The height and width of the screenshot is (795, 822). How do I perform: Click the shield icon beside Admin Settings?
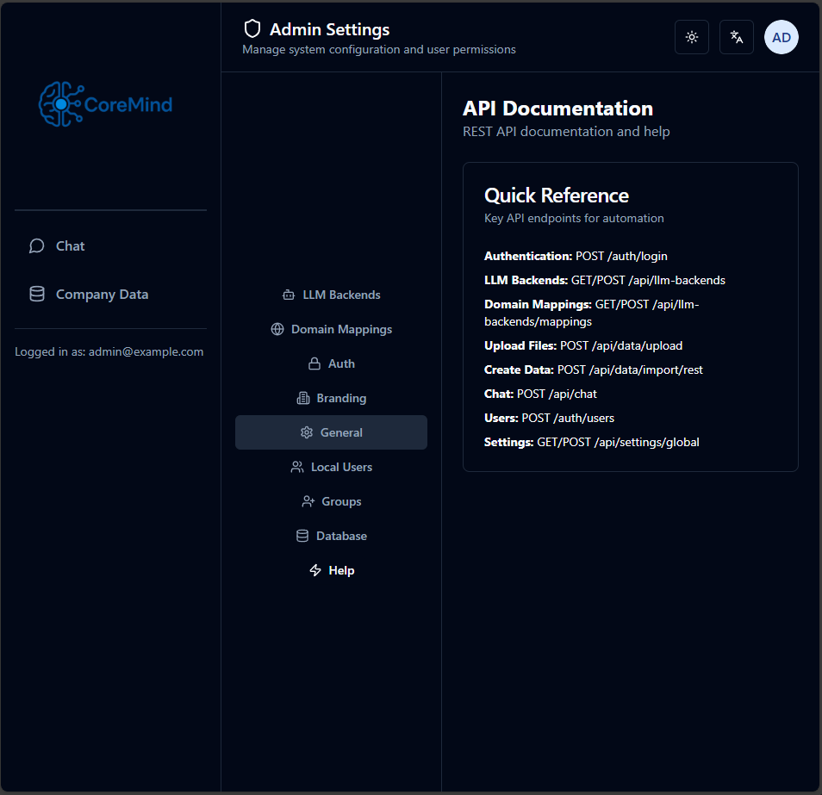click(x=252, y=28)
